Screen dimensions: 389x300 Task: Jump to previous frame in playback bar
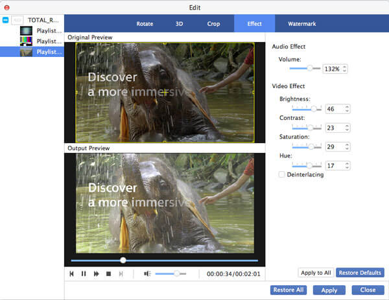coord(72,273)
